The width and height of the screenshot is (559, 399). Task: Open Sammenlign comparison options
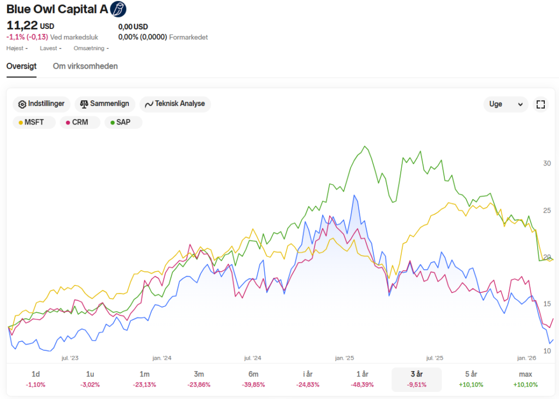tap(105, 104)
